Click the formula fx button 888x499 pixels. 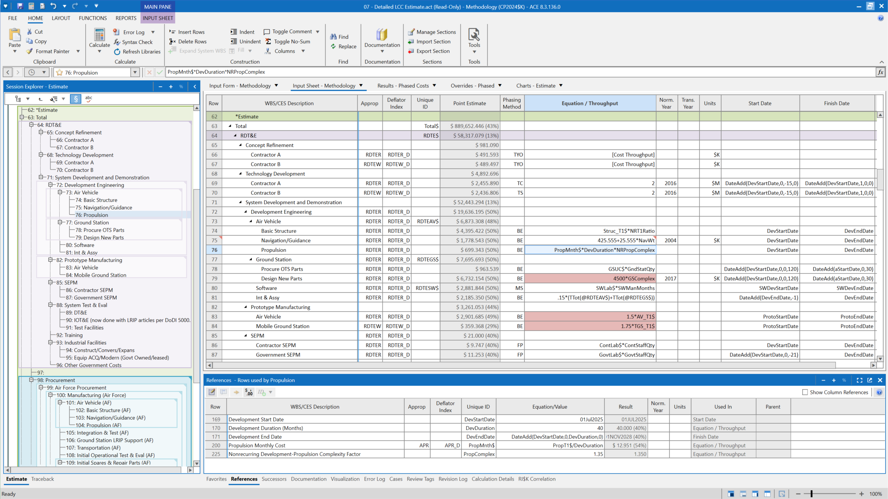[x=880, y=72]
